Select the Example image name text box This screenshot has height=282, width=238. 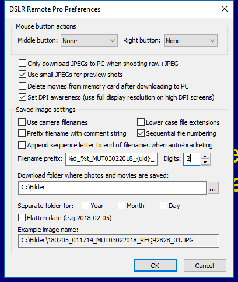tap(118, 241)
